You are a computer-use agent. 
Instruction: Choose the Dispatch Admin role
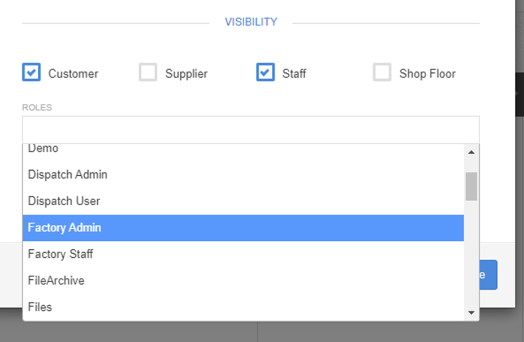click(67, 175)
